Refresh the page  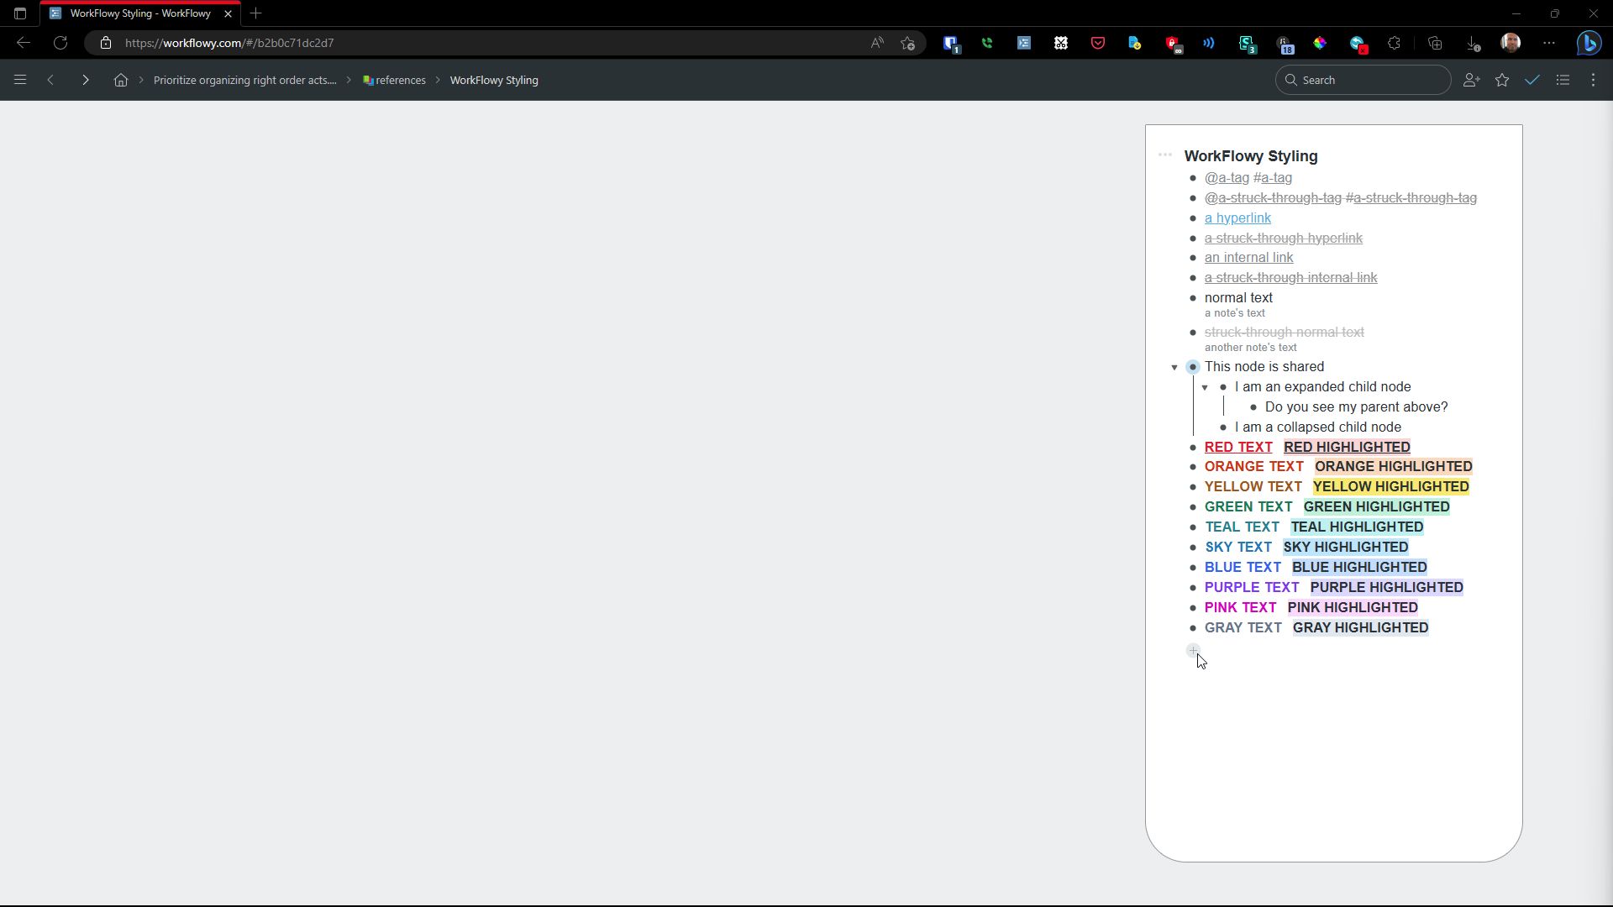tap(60, 43)
